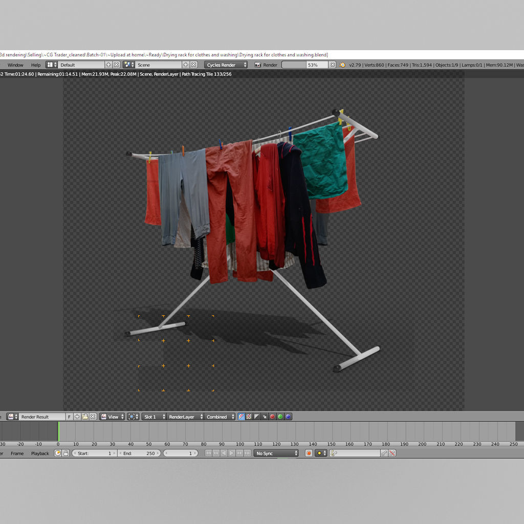Select Alpha channel display mode
Image resolution: width=524 pixels, height=524 pixels.
(x=257, y=417)
